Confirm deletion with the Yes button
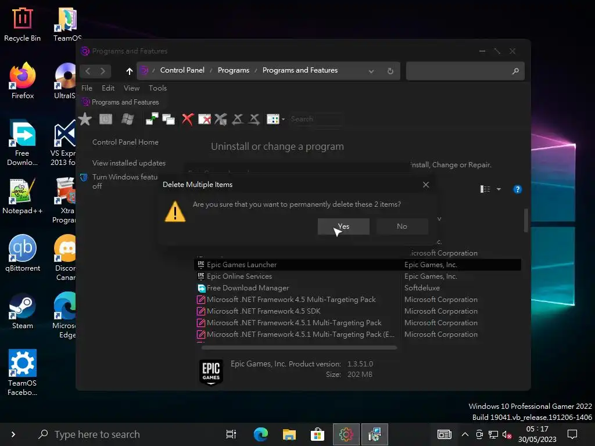The height and width of the screenshot is (446, 595). [343, 226]
